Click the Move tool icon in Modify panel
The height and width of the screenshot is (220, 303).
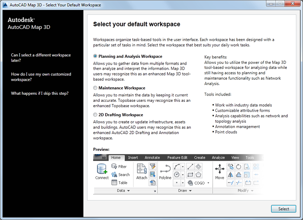pyautogui.click(x=220, y=169)
